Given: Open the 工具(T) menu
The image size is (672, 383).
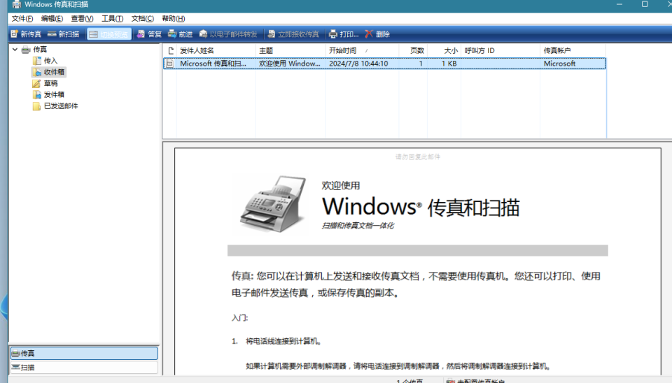Looking at the screenshot, I should click(x=112, y=18).
